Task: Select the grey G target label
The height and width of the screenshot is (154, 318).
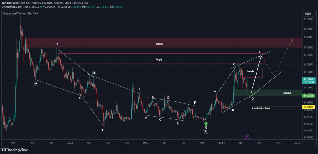Action: click(x=292, y=41)
